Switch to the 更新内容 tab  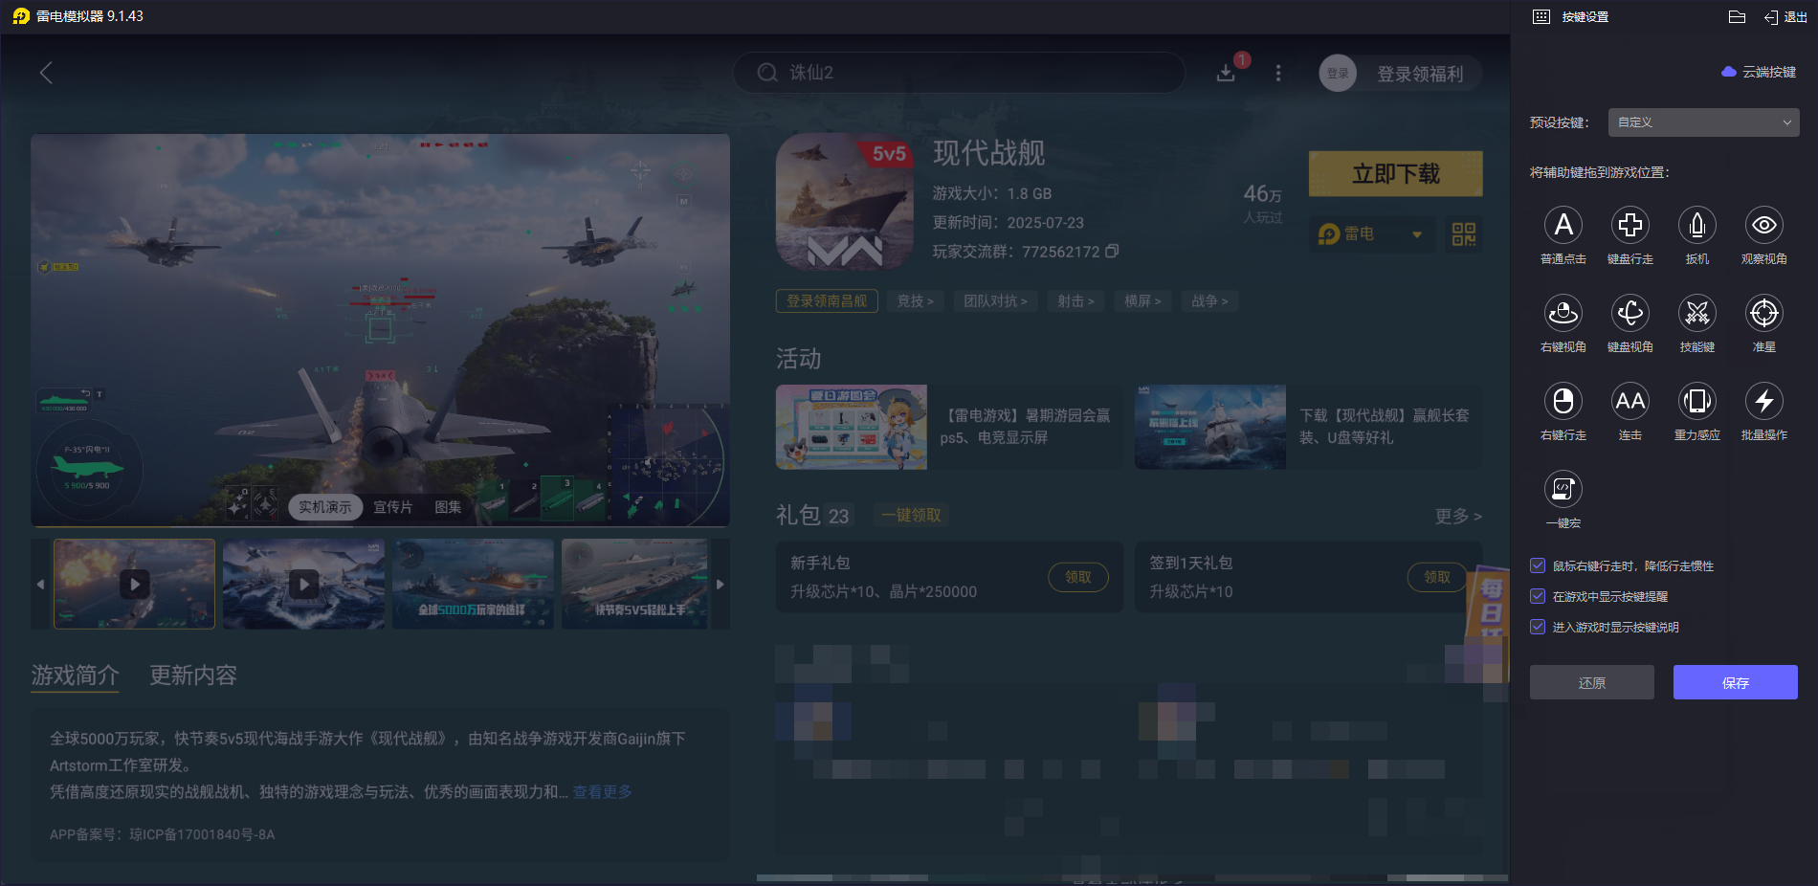tap(192, 676)
